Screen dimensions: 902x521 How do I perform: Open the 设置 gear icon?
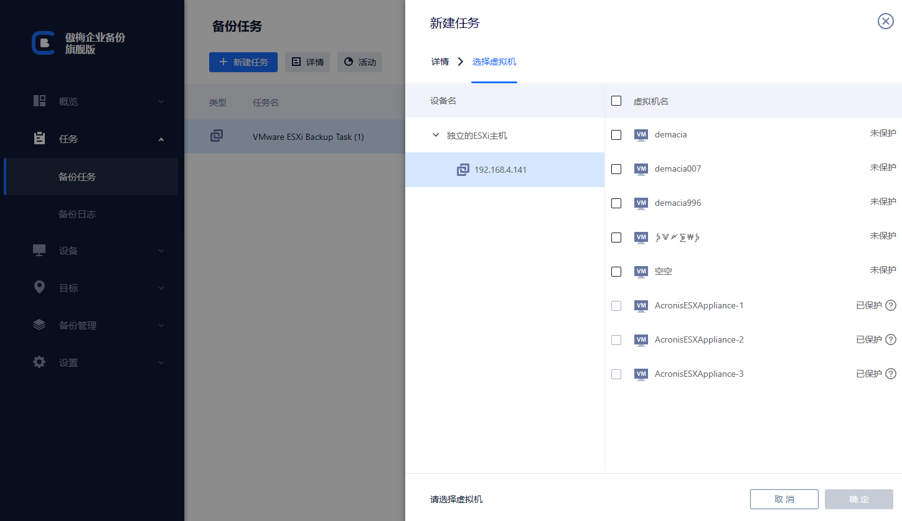pyautogui.click(x=39, y=362)
